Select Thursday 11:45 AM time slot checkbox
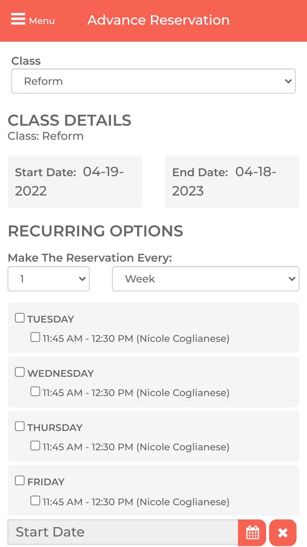The height and width of the screenshot is (547, 307). click(x=35, y=445)
